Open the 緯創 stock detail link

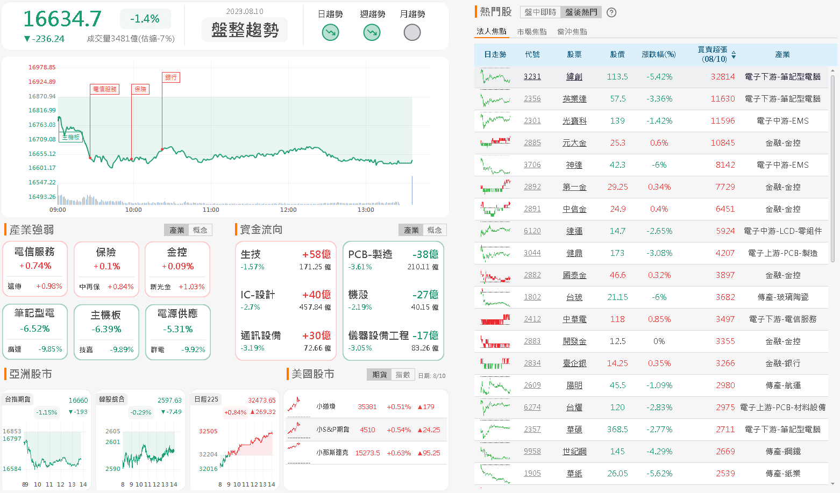pos(574,76)
